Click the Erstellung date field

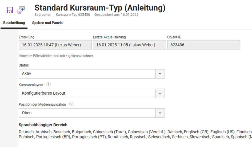tap(55, 45)
